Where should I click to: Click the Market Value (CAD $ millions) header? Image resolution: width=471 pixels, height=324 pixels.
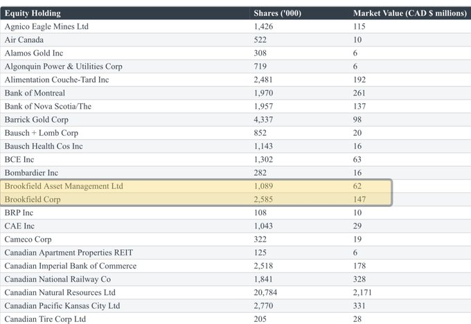tap(410, 13)
